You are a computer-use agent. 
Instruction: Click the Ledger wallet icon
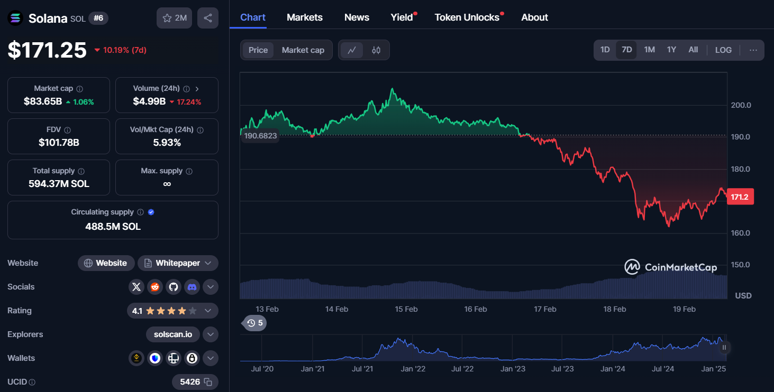[174, 358]
